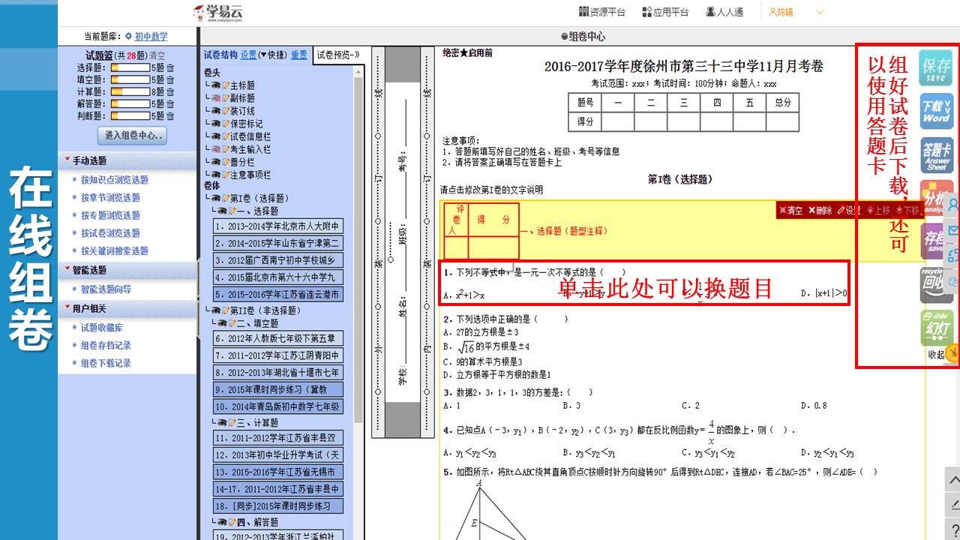Click 清空 in the section toolbar
This screenshot has width=960, height=540.
click(791, 211)
